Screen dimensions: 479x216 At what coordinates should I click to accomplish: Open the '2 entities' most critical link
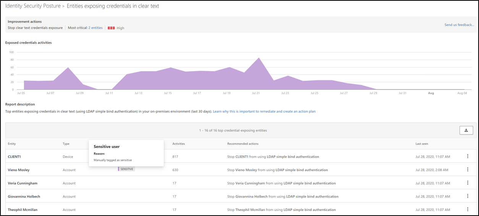pos(95,28)
